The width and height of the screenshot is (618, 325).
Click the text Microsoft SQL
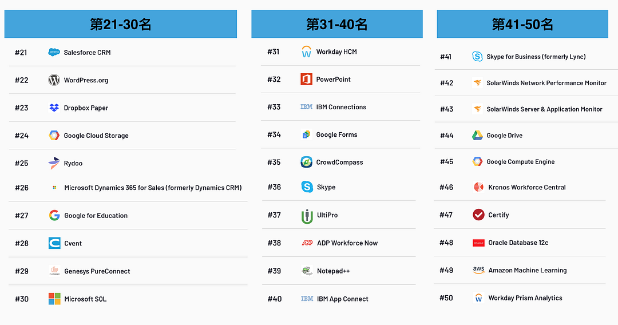(x=85, y=299)
